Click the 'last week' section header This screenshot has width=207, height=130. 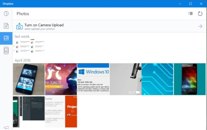tap(22, 36)
